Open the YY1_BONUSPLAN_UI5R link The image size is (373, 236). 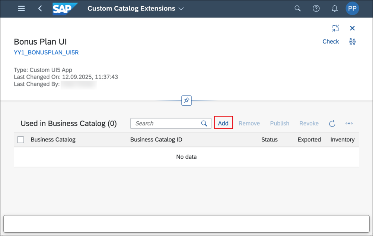[x=46, y=52]
